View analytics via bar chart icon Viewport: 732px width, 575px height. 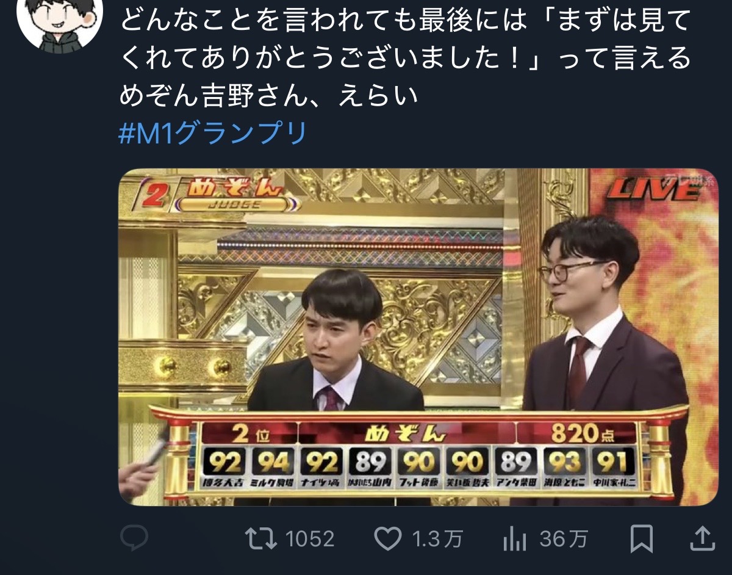point(515,539)
